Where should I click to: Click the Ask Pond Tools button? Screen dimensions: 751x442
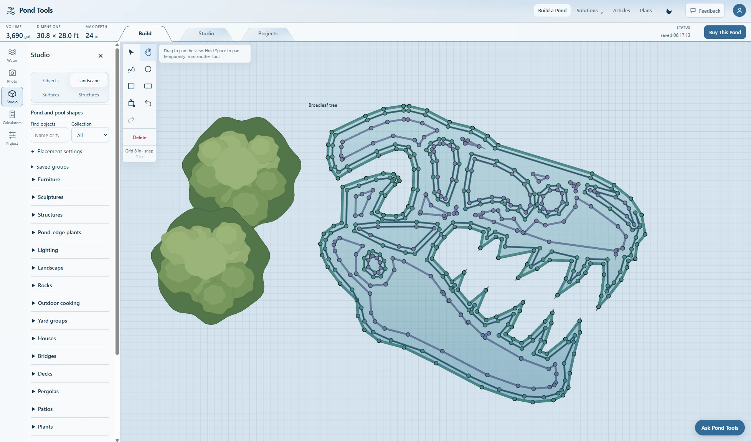coord(720,428)
